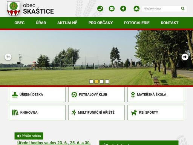Viewport: 193px width, 145px height.
Task: Select the first slideshow indicator
Action: click(91, 82)
